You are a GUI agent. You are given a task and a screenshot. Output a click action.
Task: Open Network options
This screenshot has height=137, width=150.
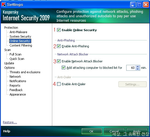point(15,77)
